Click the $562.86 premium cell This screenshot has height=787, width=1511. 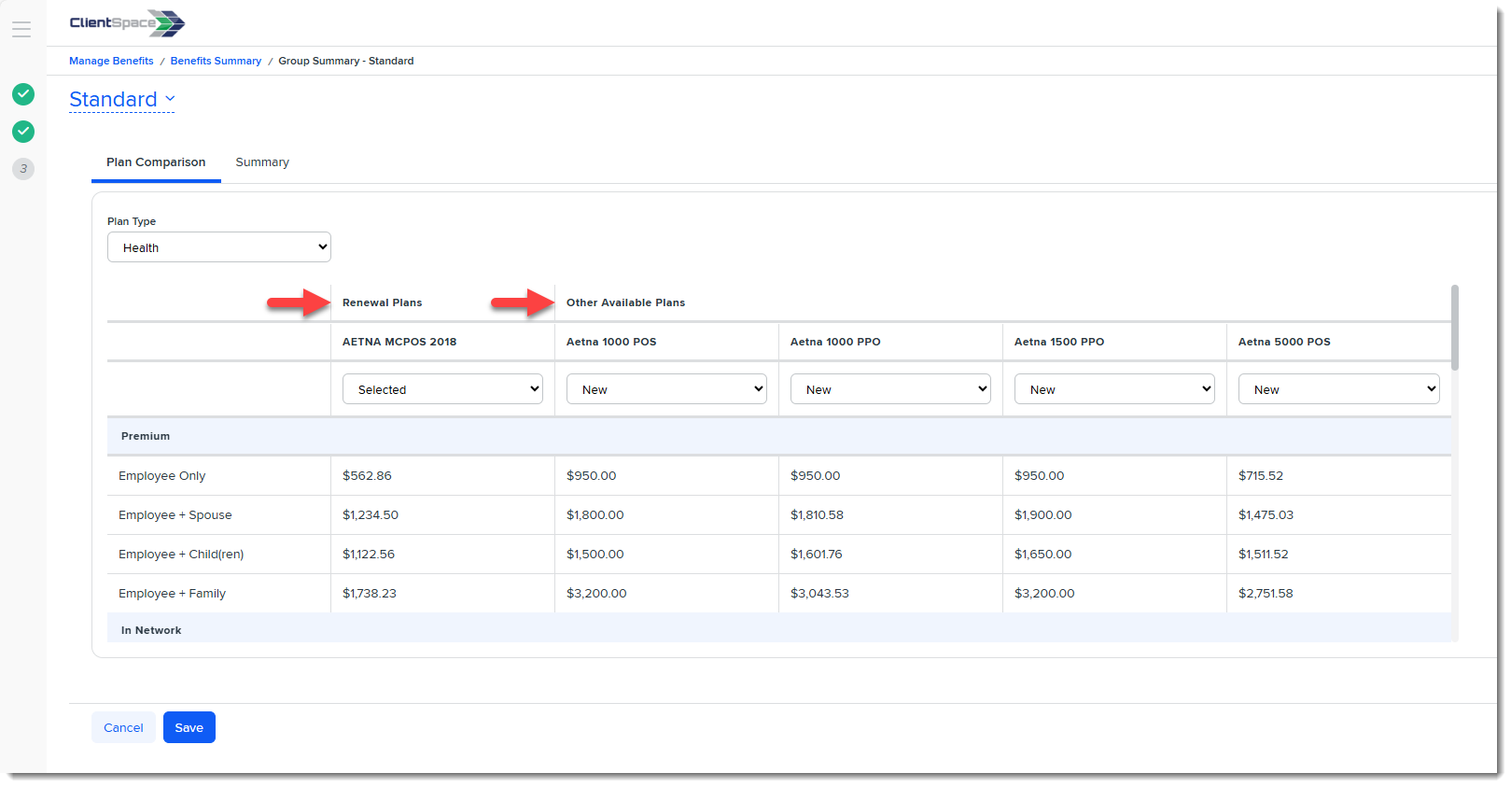click(367, 475)
